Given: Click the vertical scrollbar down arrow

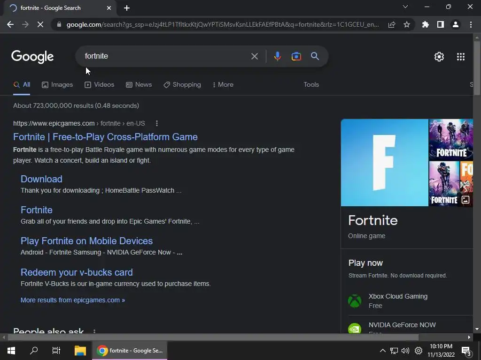Looking at the screenshot, I should coord(477,330).
